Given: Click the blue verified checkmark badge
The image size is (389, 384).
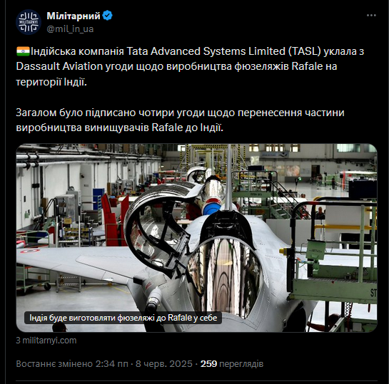Looking at the screenshot, I should point(108,16).
